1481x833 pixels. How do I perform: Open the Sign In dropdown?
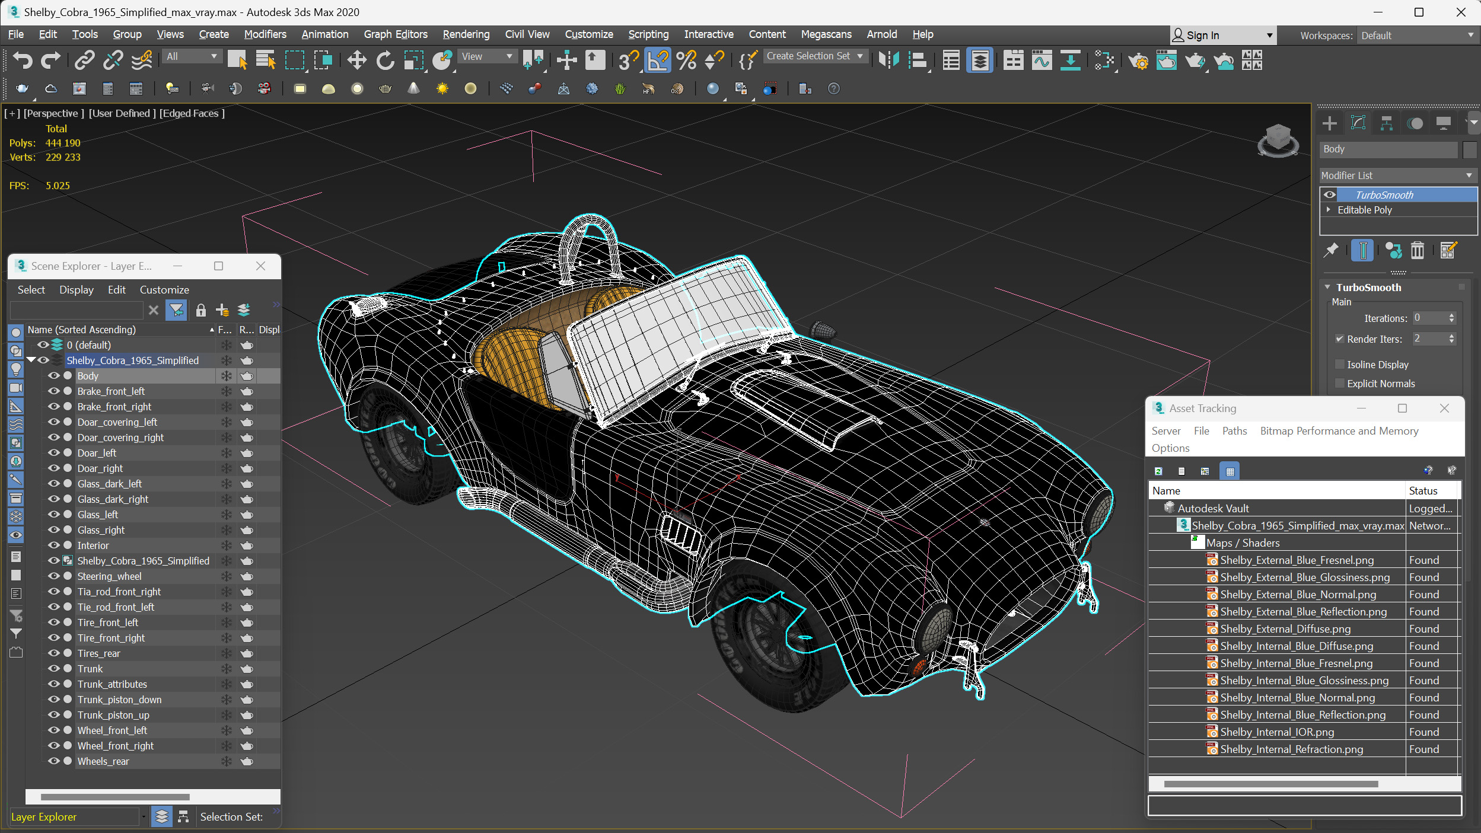[x=1222, y=36]
